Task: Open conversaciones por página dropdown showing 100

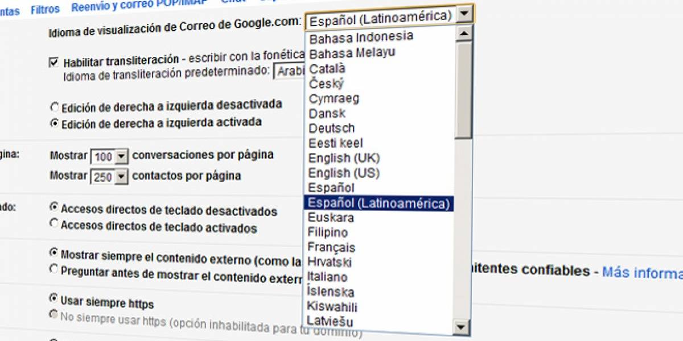Action: [109, 156]
